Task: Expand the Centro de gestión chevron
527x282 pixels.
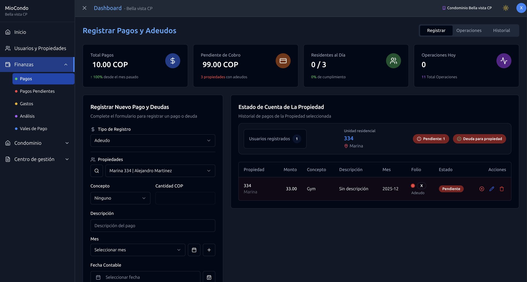Action: click(x=67, y=159)
